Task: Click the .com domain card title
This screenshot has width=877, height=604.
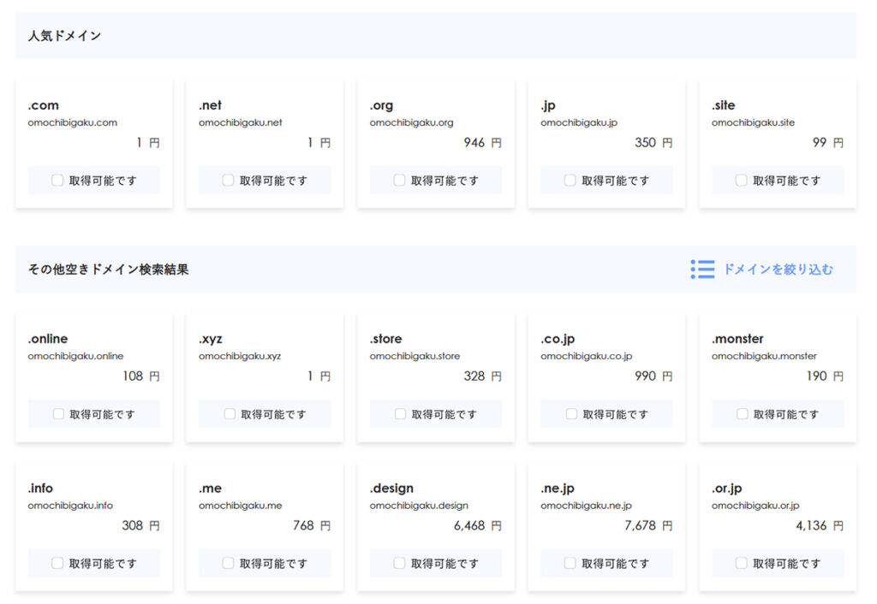Action: click(44, 105)
